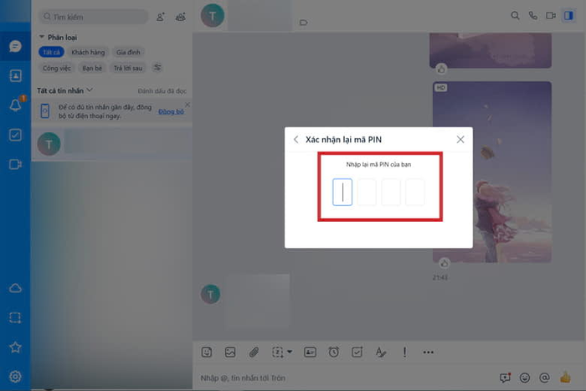The width and height of the screenshot is (586, 391).
Task: Open the Messages chat icon in sidebar
Action: tap(15, 46)
